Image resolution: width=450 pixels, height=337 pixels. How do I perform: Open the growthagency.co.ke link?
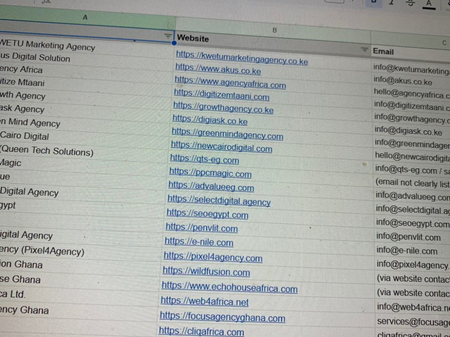223,107
